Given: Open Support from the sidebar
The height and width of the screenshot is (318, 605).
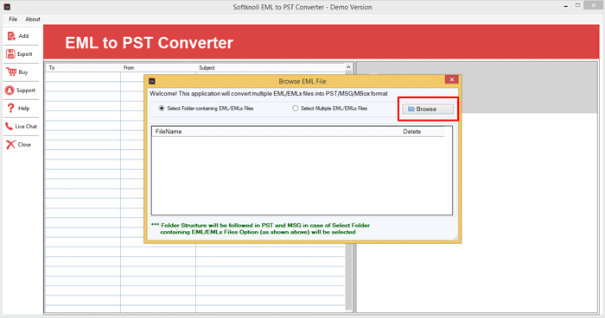Looking at the screenshot, I should click(21, 90).
